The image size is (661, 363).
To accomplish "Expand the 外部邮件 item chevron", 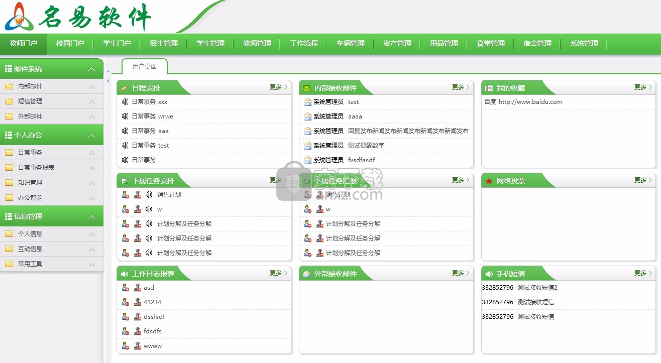I will [92, 116].
